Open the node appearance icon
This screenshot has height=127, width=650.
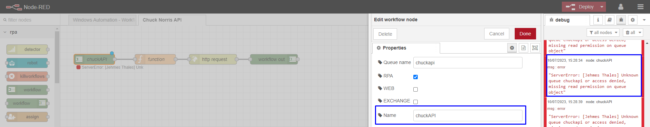(x=535, y=48)
